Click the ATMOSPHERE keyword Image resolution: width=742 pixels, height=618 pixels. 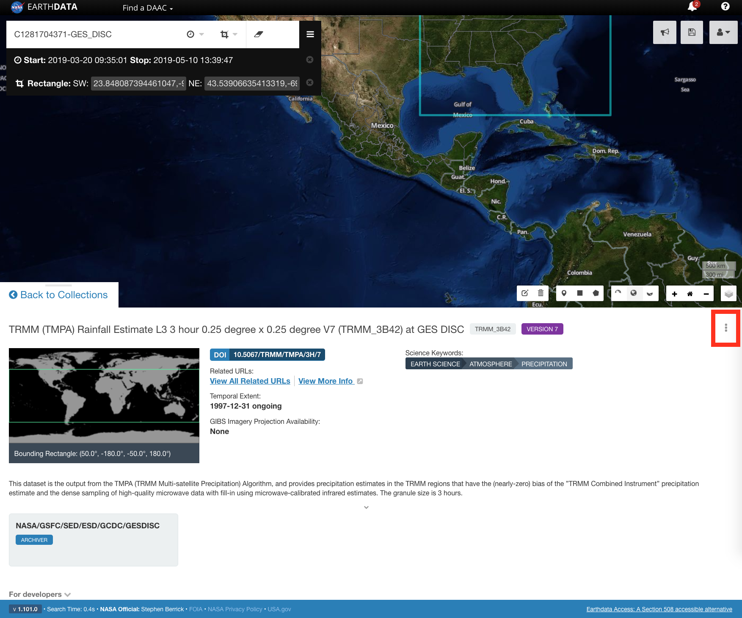[491, 364]
